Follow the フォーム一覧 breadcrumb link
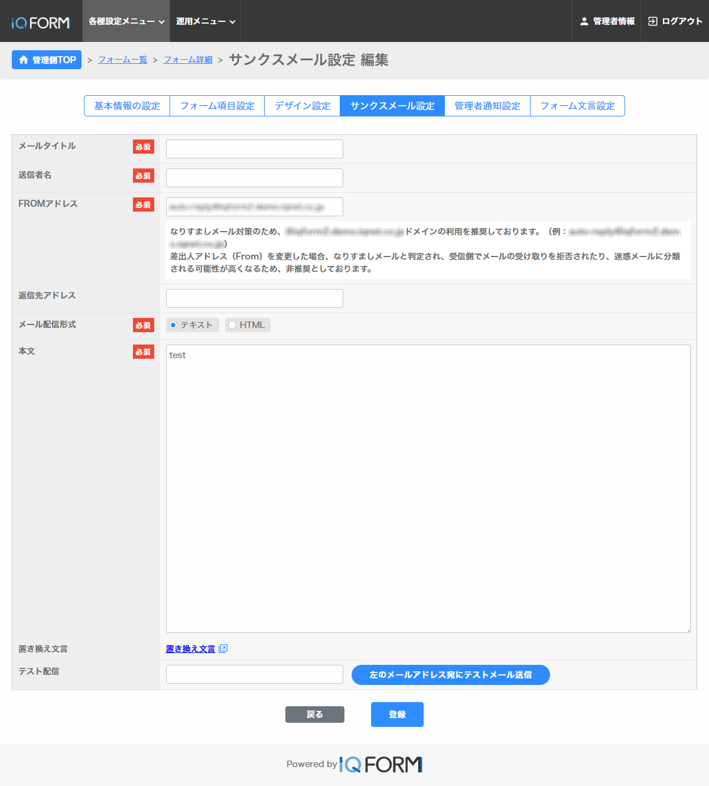This screenshot has height=786, width=709. (x=122, y=60)
